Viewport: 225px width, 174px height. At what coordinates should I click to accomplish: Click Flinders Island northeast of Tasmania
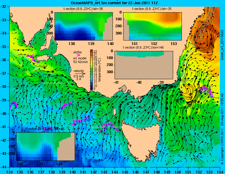[x=157, y=114]
